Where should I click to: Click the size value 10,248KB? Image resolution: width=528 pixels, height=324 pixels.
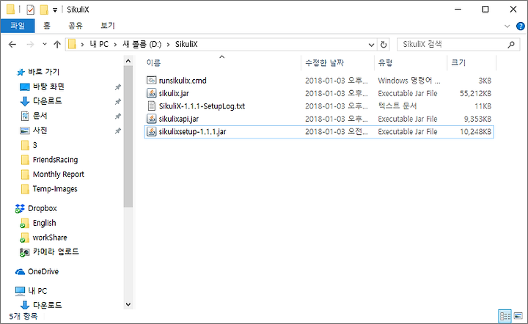(x=475, y=131)
